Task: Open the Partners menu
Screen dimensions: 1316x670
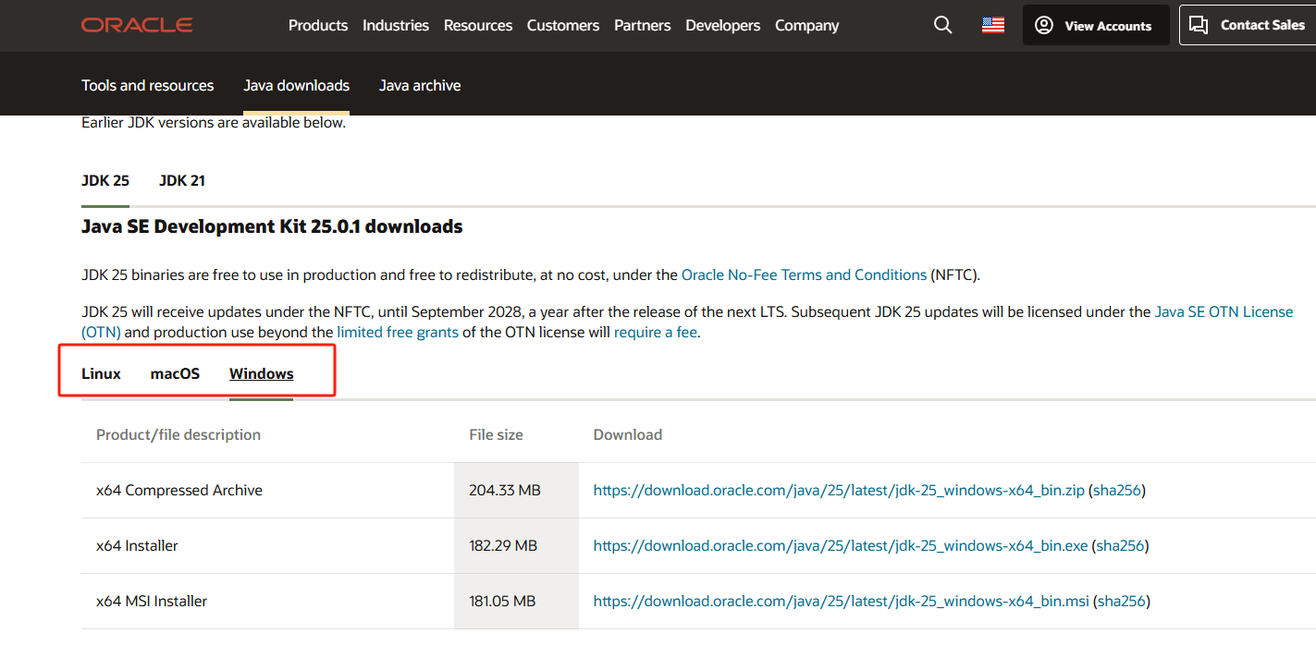Action: (x=643, y=26)
